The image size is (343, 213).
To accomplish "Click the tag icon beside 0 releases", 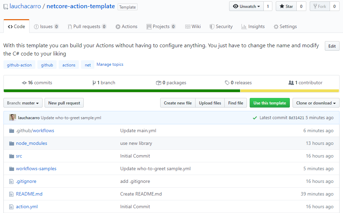I will pos(227,83).
